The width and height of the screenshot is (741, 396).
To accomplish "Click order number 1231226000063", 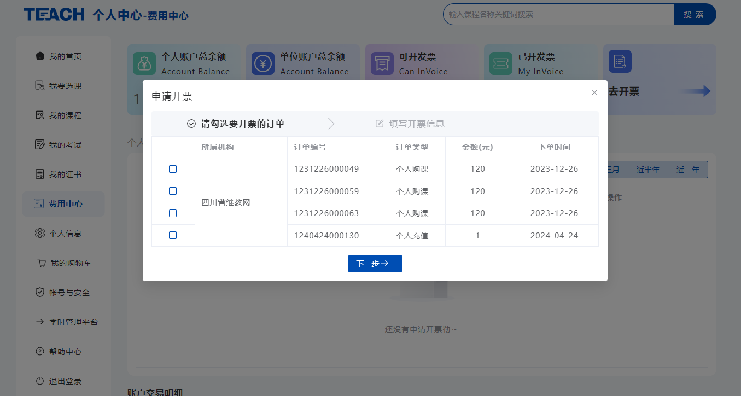I will (326, 213).
